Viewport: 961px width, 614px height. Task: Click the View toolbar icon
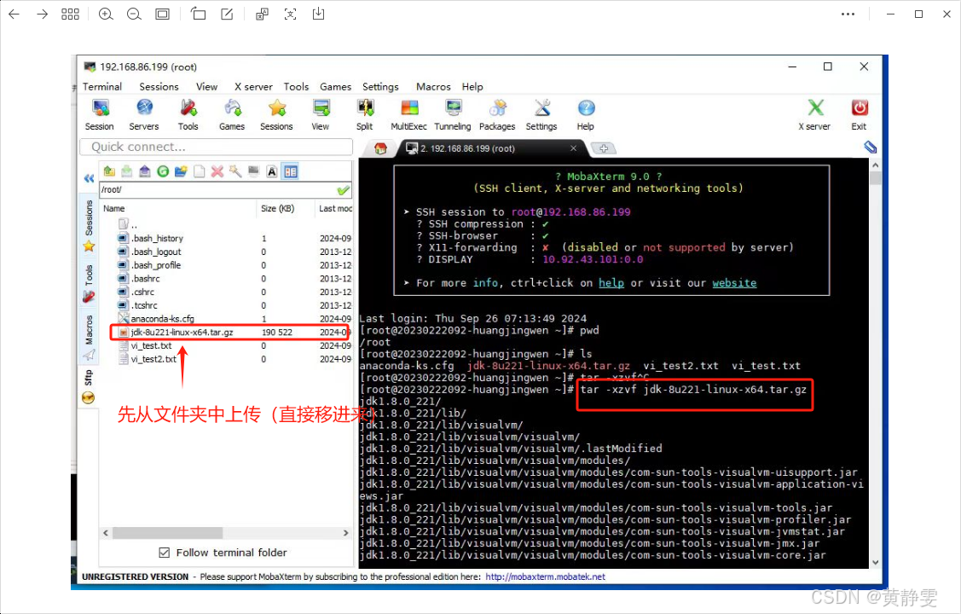pyautogui.click(x=321, y=115)
